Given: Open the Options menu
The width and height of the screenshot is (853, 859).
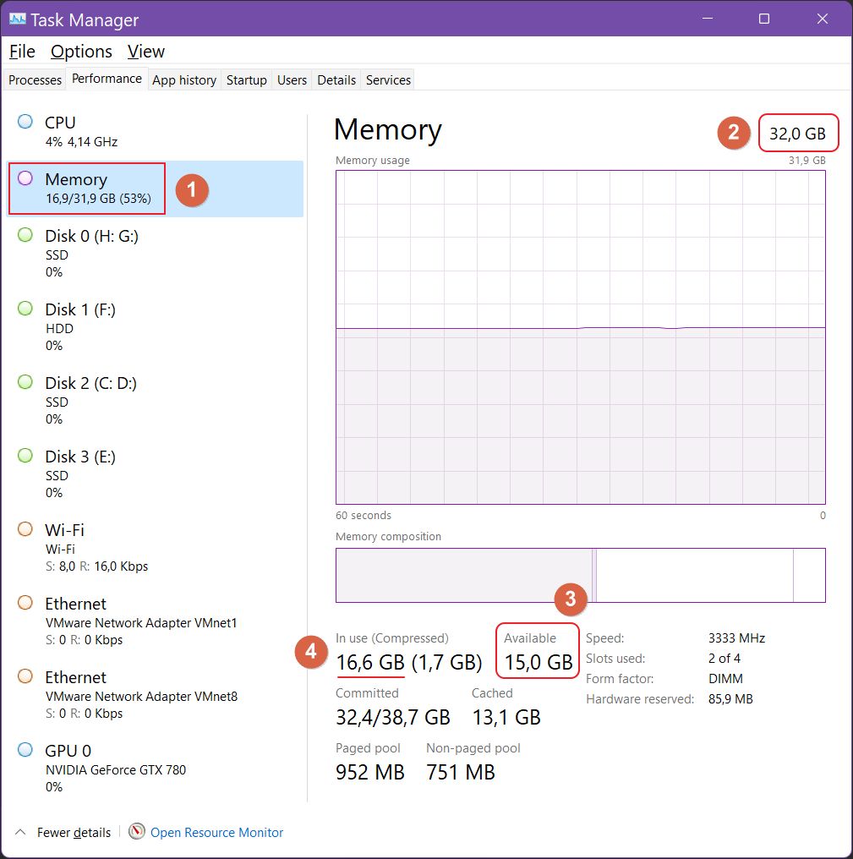Looking at the screenshot, I should [x=80, y=52].
